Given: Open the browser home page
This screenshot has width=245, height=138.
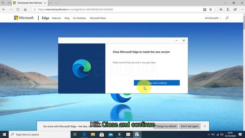Looking at the screenshot, I should (25, 9).
